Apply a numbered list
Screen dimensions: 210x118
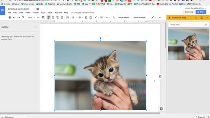73,17
